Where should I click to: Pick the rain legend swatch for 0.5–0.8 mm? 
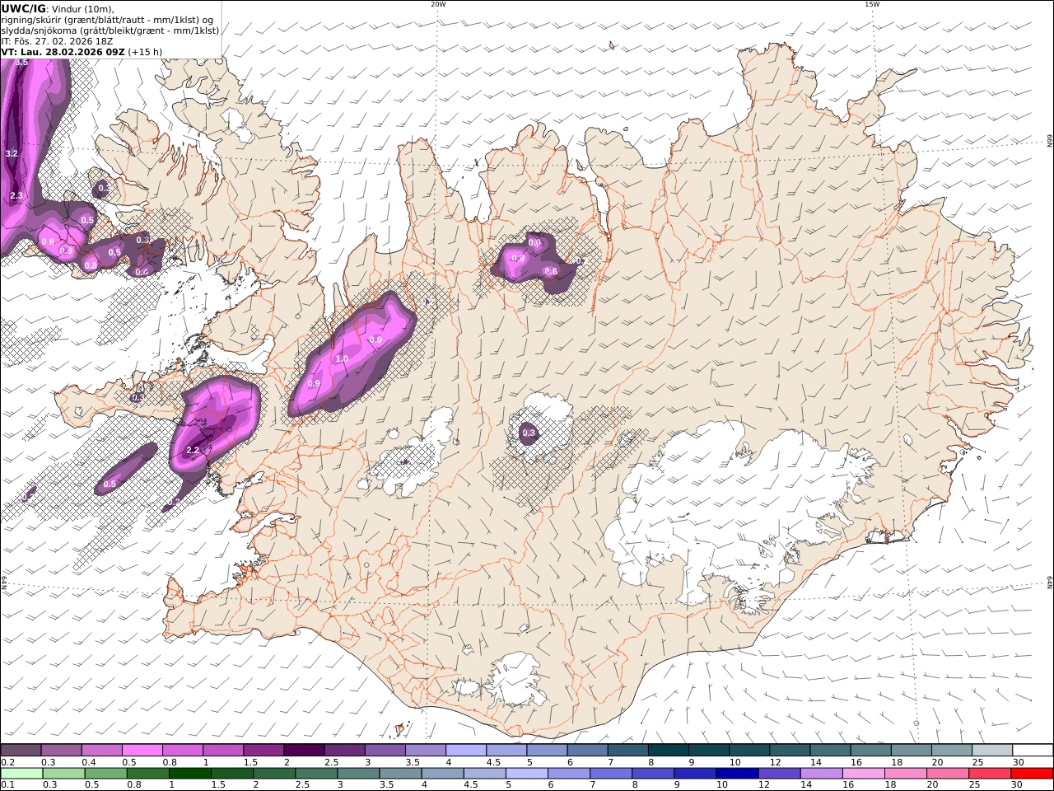106,774
